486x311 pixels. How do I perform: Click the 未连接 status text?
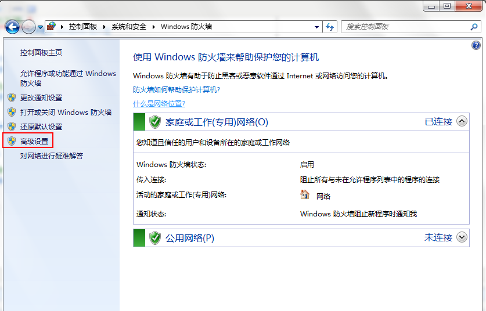point(438,238)
